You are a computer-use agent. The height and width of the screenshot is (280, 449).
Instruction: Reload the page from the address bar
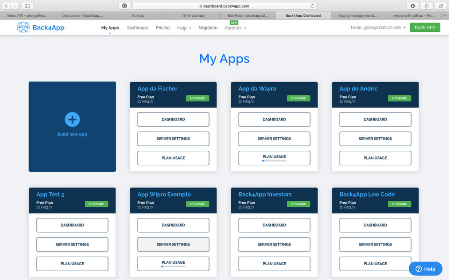tap(312, 6)
